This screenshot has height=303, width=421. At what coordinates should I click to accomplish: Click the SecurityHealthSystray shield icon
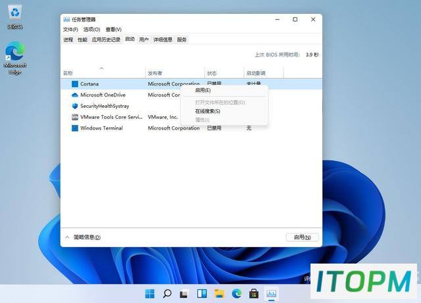(x=75, y=106)
